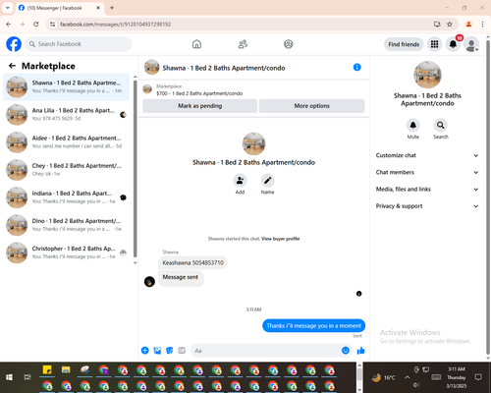The width and height of the screenshot is (491, 393).
Task: Open the Groups icon in top navigation
Action: 289,44
